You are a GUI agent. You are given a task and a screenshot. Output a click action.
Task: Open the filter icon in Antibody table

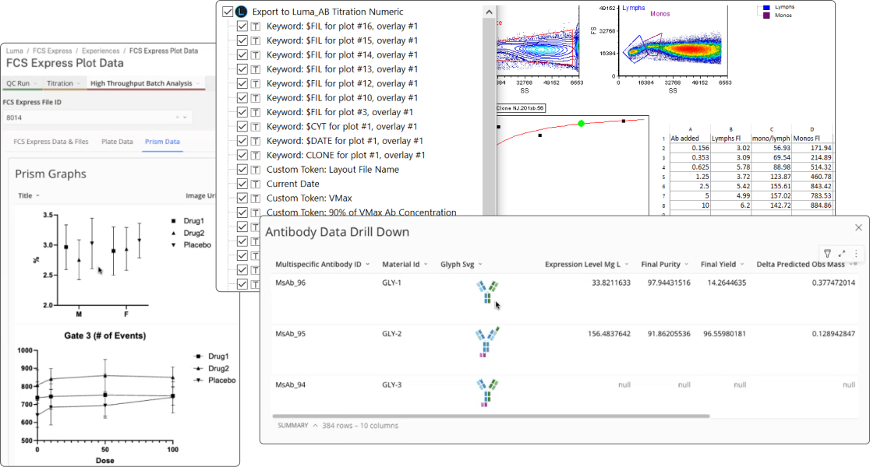pos(826,254)
